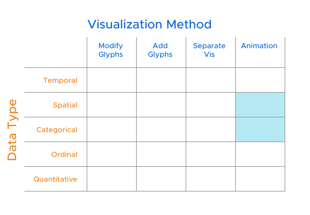Click the highlighted Spatial Animation cell
The width and height of the screenshot is (310, 215).
tap(260, 105)
